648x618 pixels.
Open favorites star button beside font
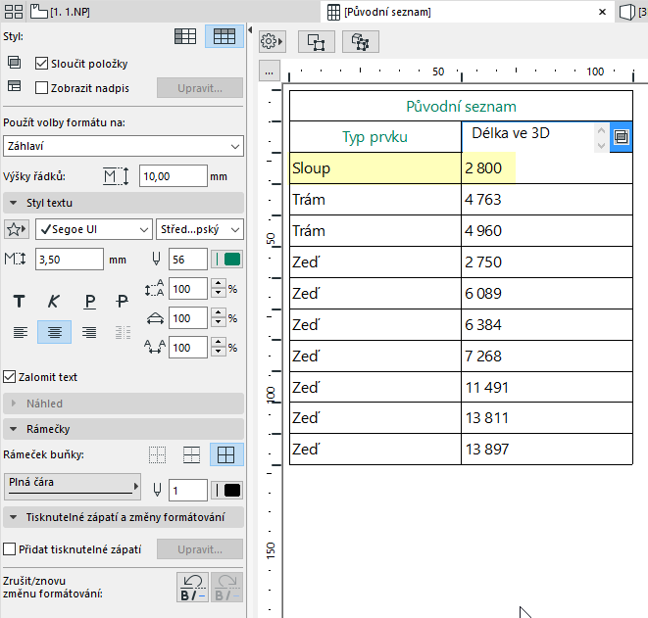tap(17, 230)
